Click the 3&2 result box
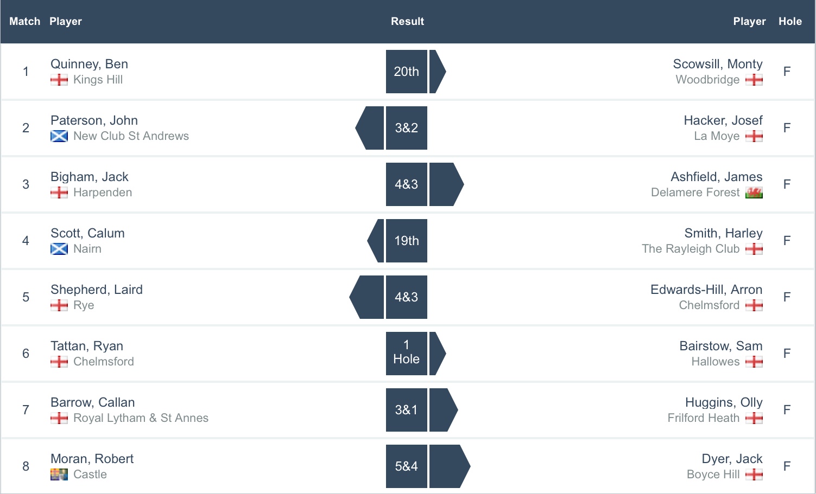This screenshot has width=816, height=494. point(406,128)
